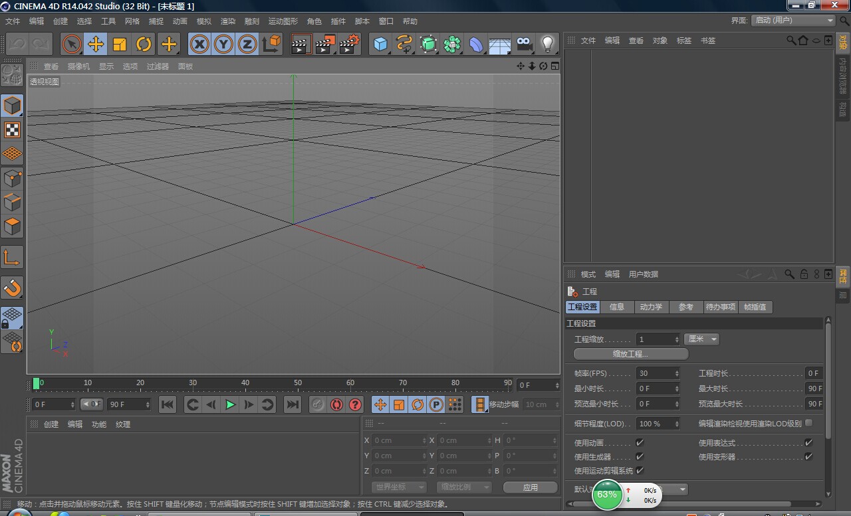Expand the 世界坐标 dropdown
Image resolution: width=851 pixels, height=516 pixels.
pos(398,487)
